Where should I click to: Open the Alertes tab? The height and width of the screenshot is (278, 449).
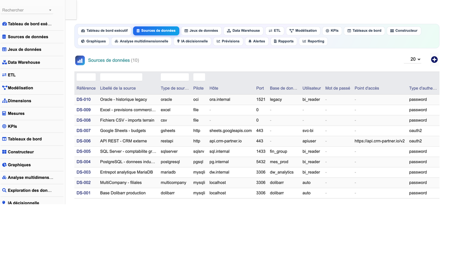point(257,41)
